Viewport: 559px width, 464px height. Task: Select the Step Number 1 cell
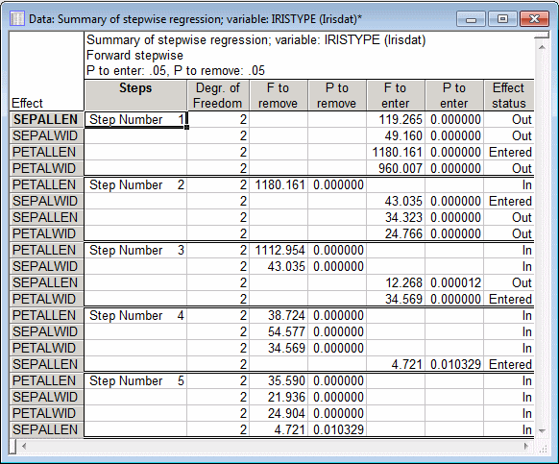[135, 119]
